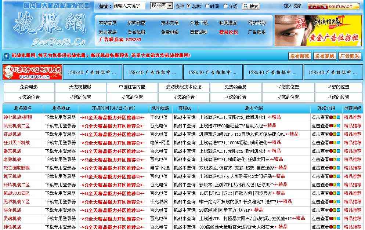Select the 介绍 search condition
The image size is (365, 230).
click(x=225, y=6)
